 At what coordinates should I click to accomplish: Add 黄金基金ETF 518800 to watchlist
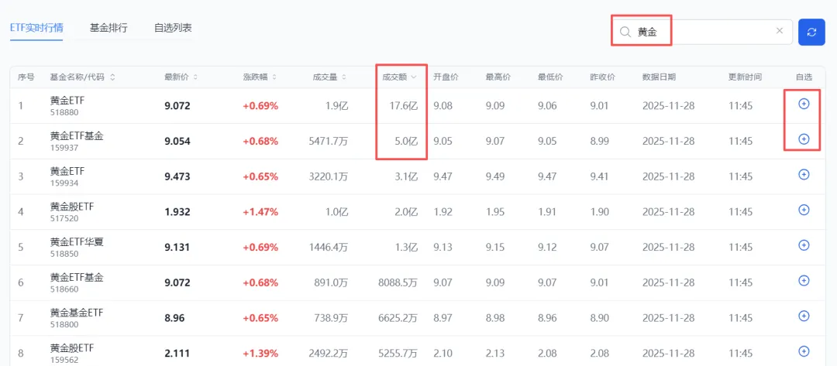tap(804, 316)
